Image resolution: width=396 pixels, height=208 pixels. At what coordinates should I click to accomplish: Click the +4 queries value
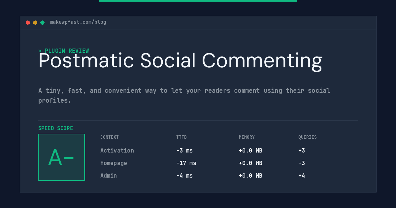tap(302, 176)
